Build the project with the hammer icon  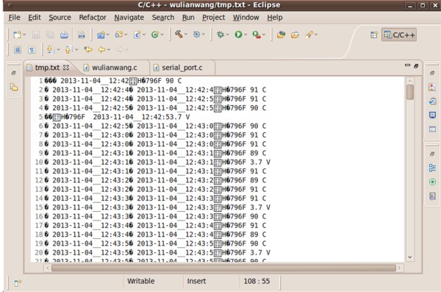[179, 35]
